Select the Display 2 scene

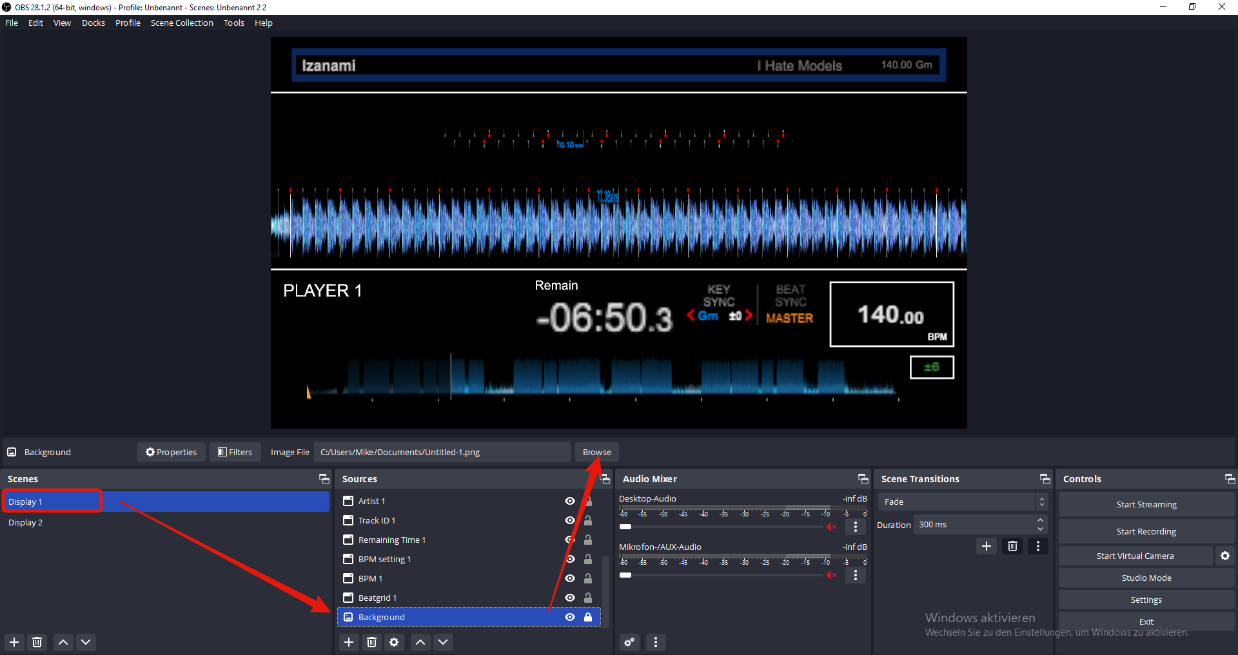pyautogui.click(x=166, y=522)
